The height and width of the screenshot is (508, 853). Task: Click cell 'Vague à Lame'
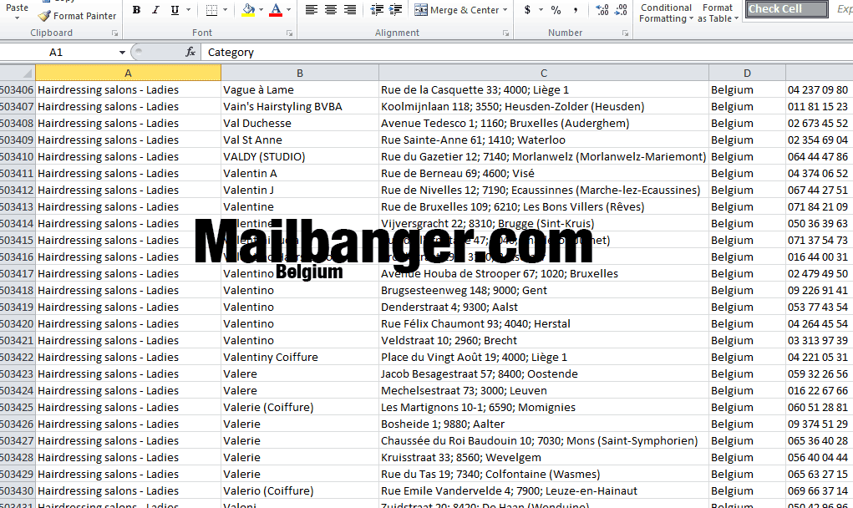pyautogui.click(x=300, y=89)
